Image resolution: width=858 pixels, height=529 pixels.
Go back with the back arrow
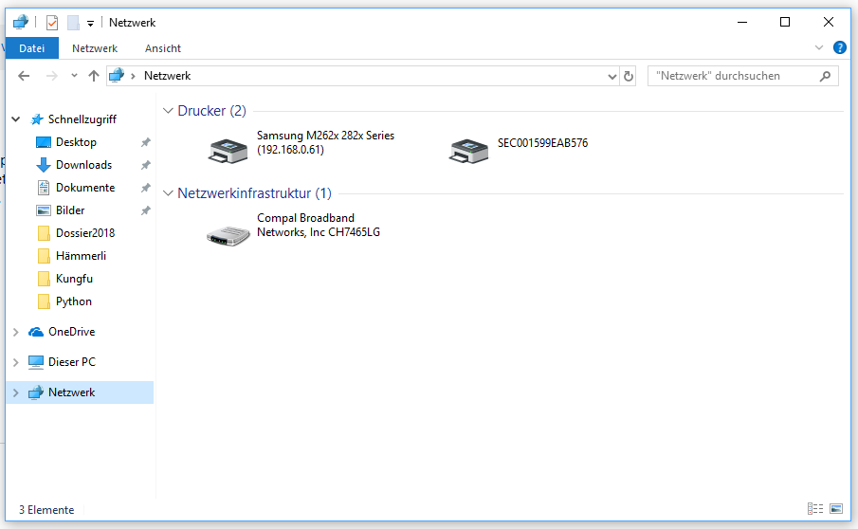coord(24,76)
